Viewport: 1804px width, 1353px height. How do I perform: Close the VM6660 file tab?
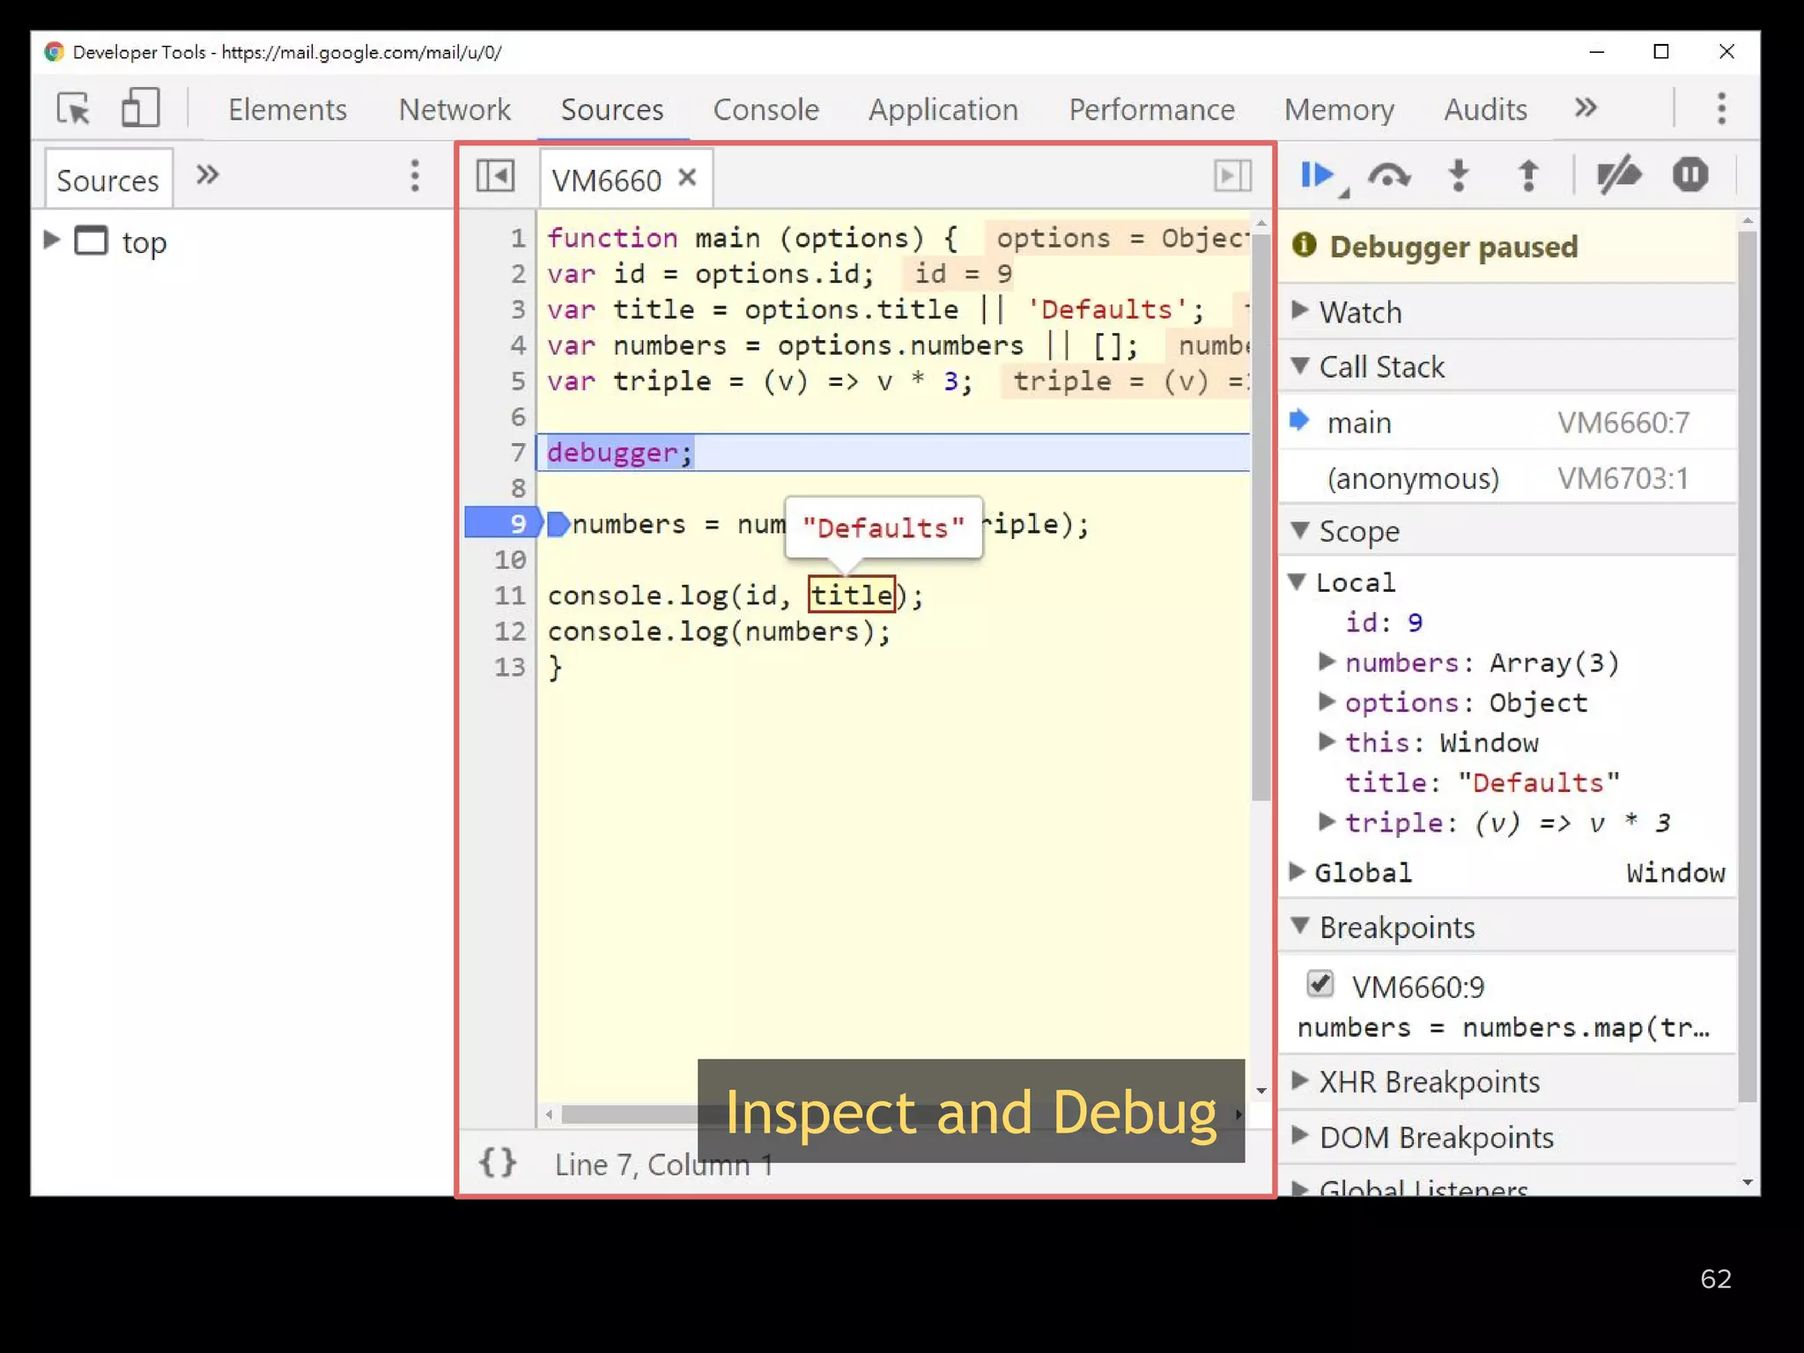click(x=688, y=178)
